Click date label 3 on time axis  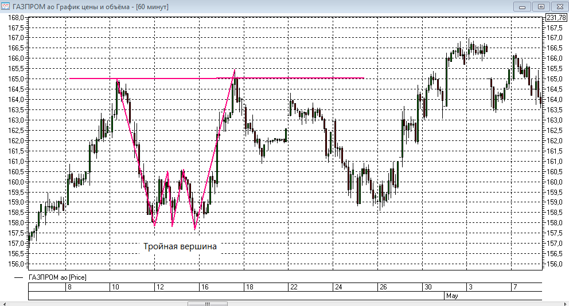471,287
